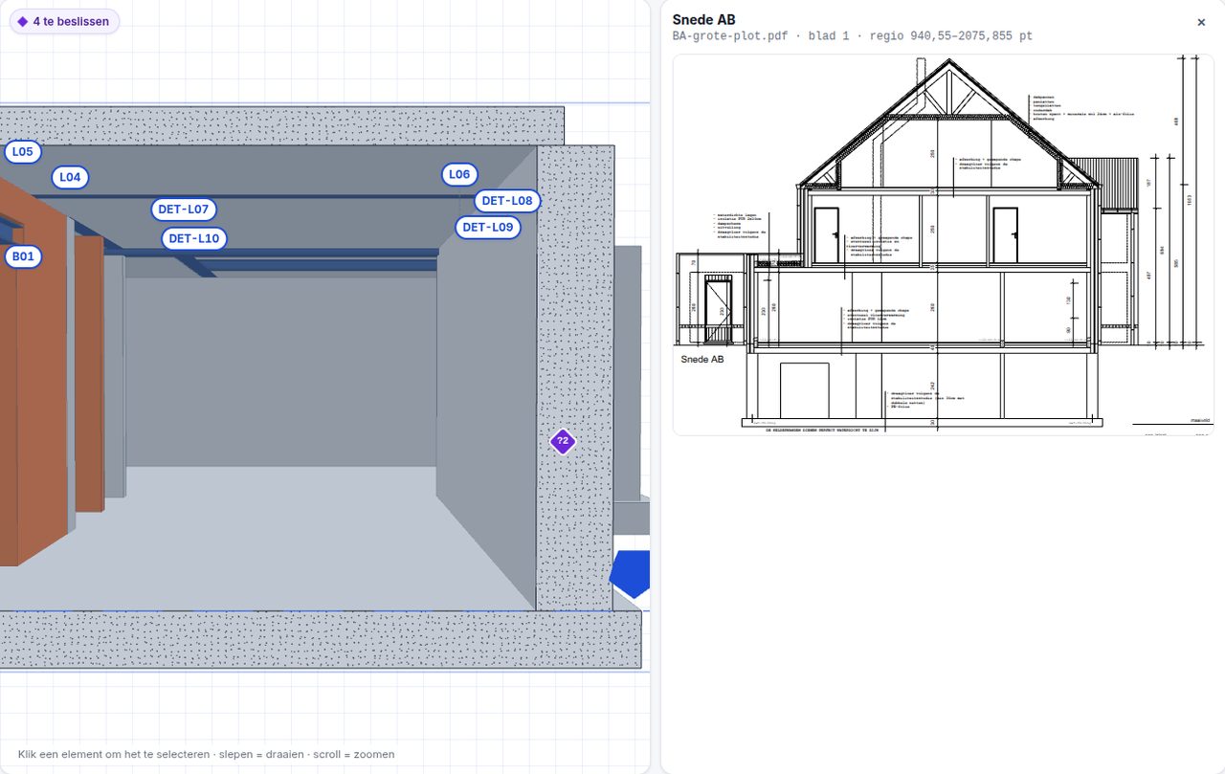1225x774 pixels.
Task: Click the L06 tag
Action: pos(459,174)
